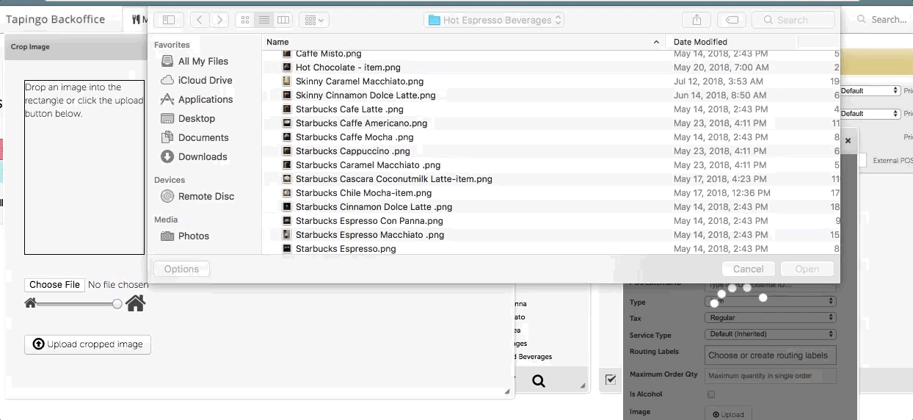
Task: Go forward in the file dialog
Action: click(x=219, y=20)
